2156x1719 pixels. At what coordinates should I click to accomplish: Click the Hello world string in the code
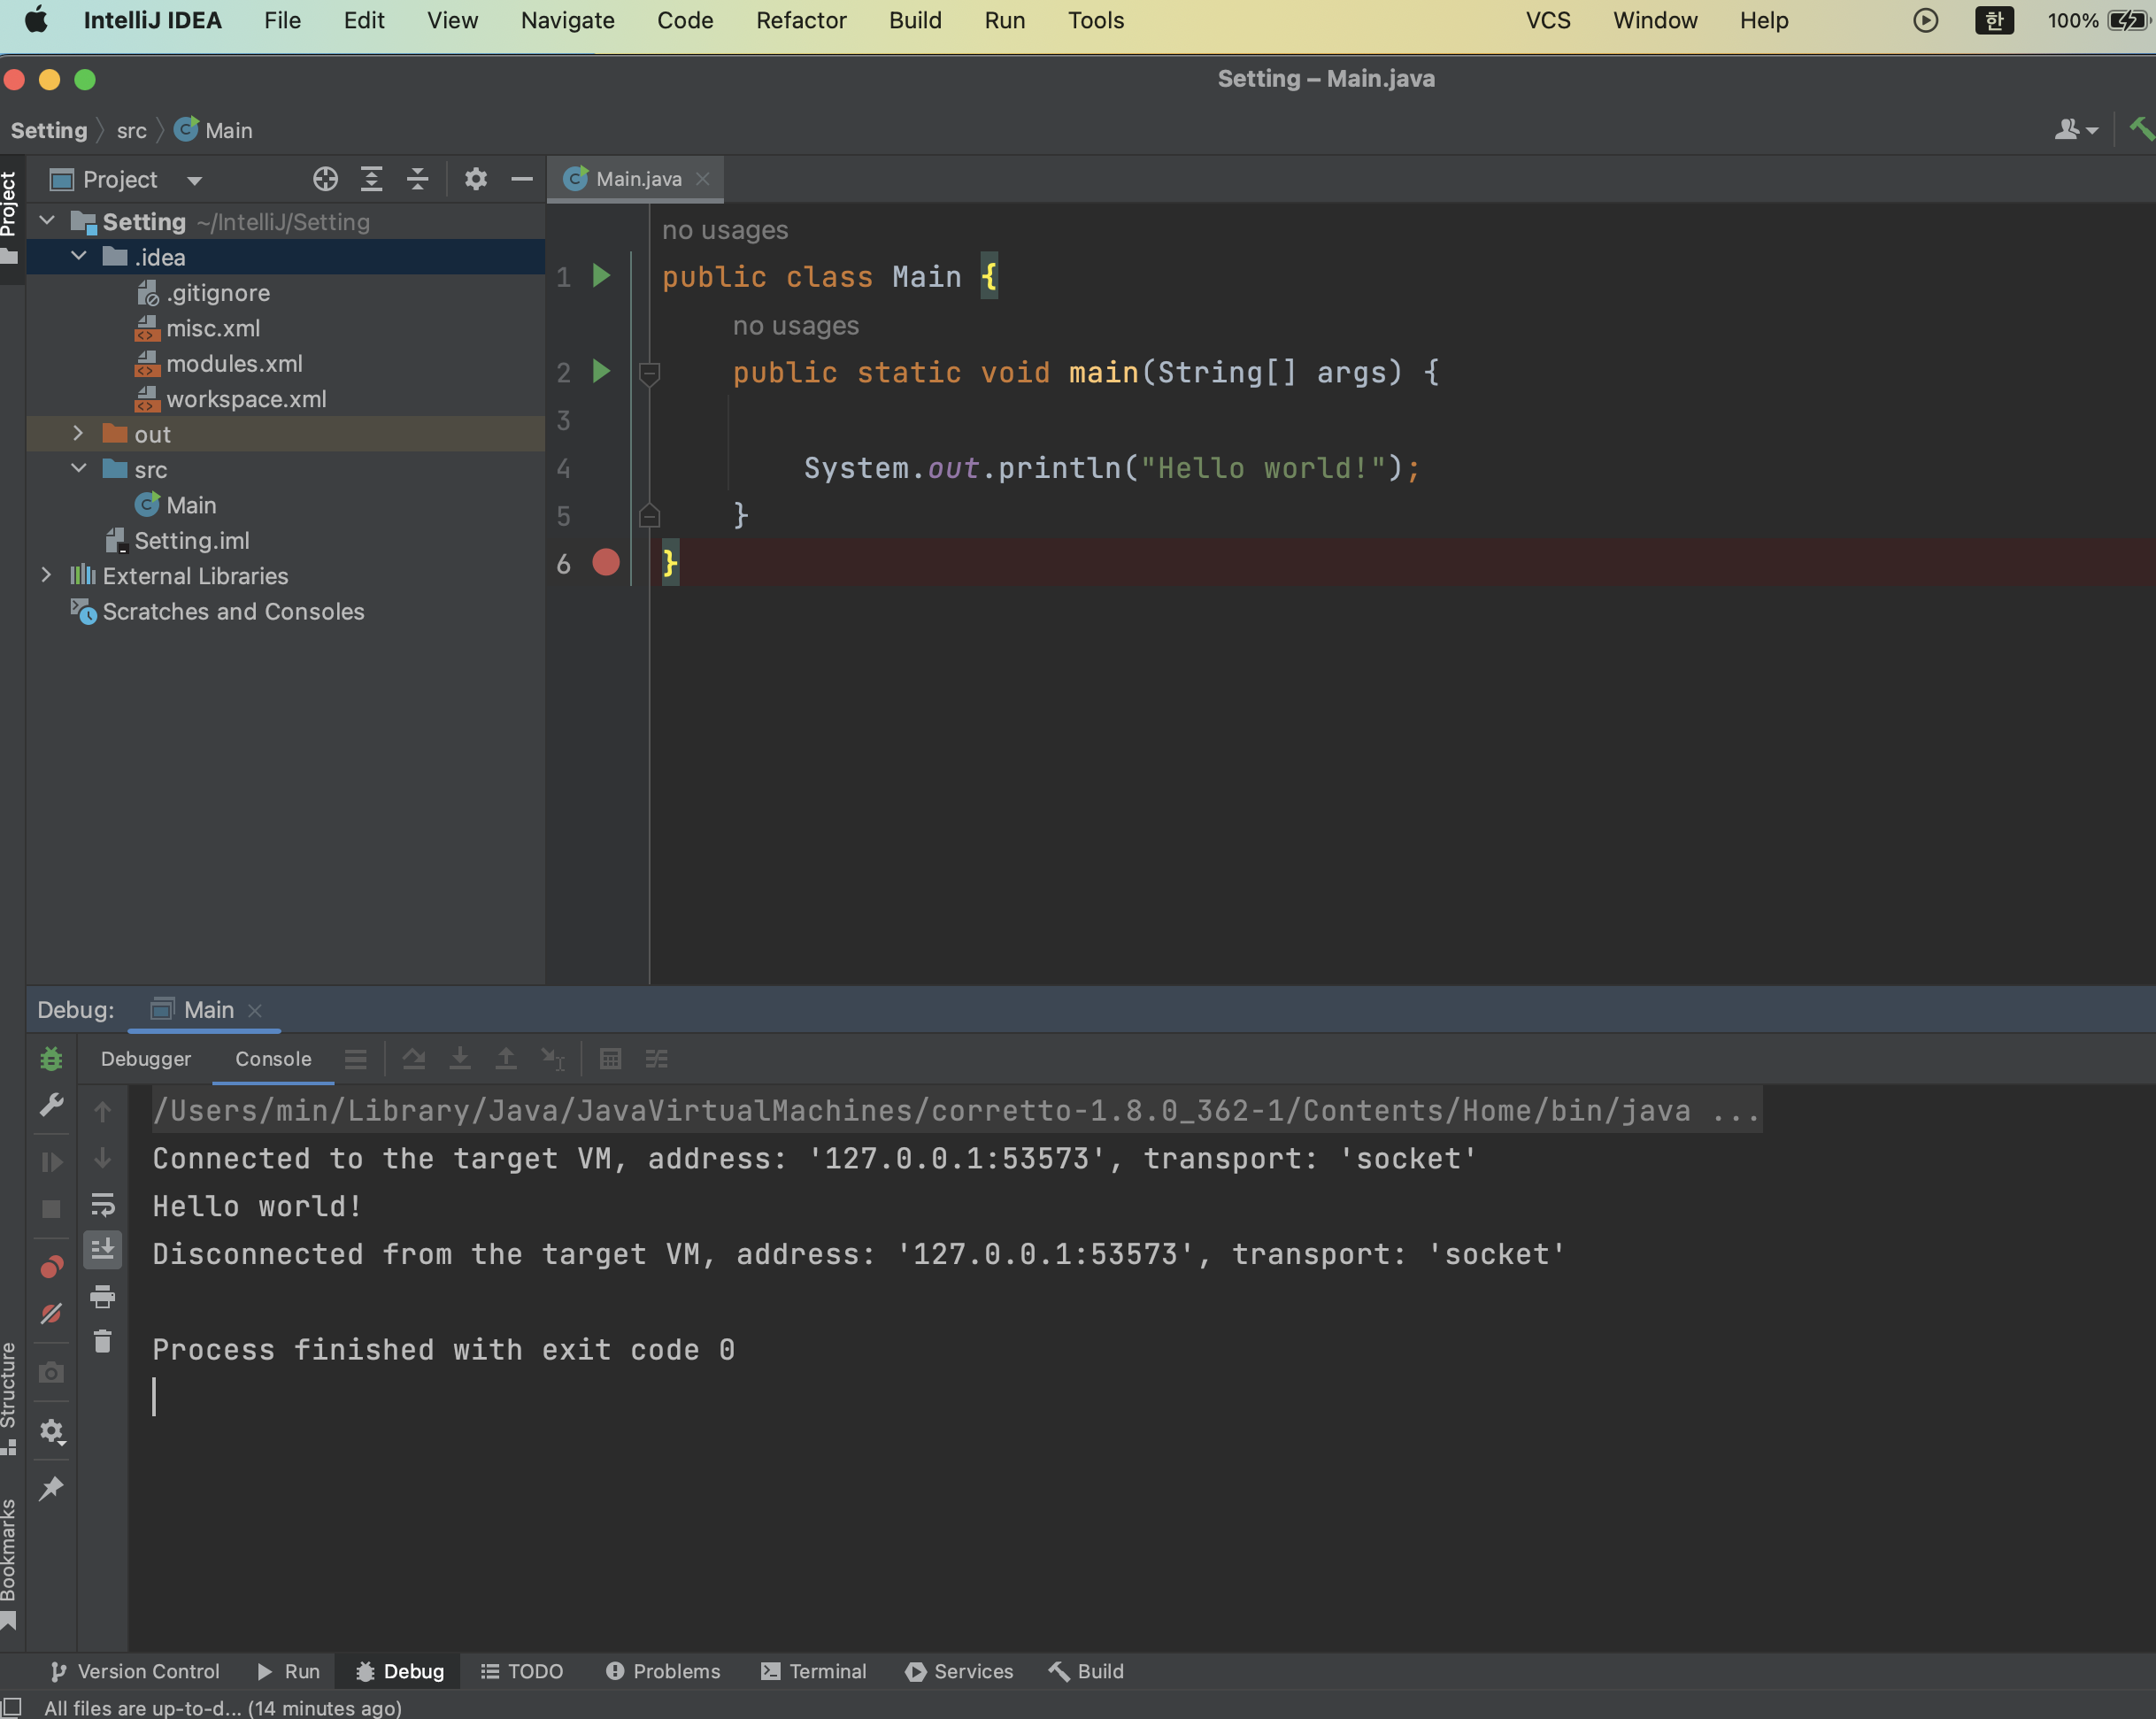click(x=1262, y=468)
